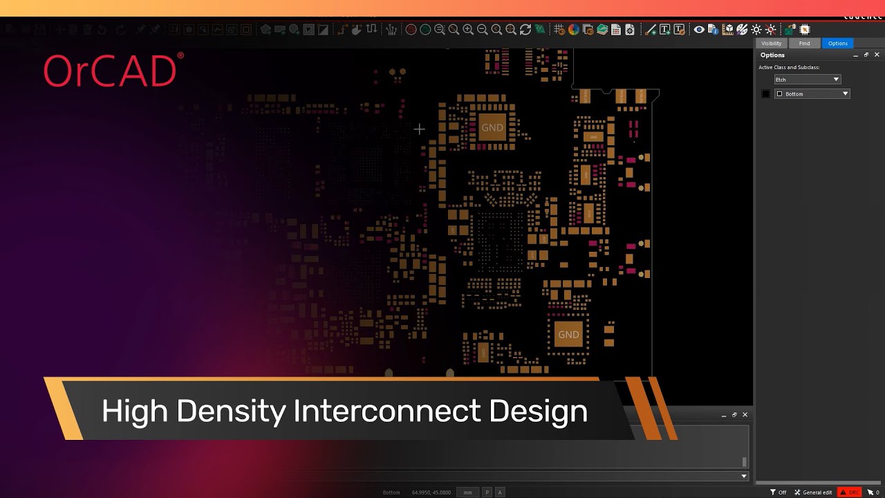Select the Options tab

(838, 43)
